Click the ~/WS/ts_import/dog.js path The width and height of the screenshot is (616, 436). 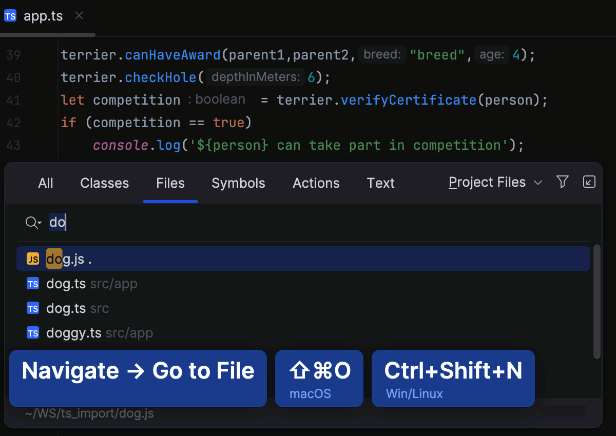point(90,413)
